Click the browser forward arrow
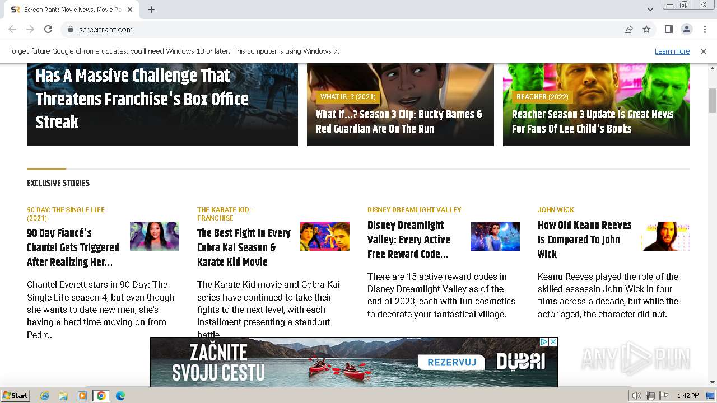717x403 pixels. 30,29
